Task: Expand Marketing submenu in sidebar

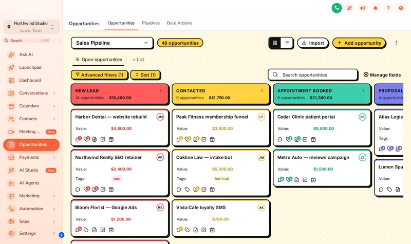Action: point(54,196)
